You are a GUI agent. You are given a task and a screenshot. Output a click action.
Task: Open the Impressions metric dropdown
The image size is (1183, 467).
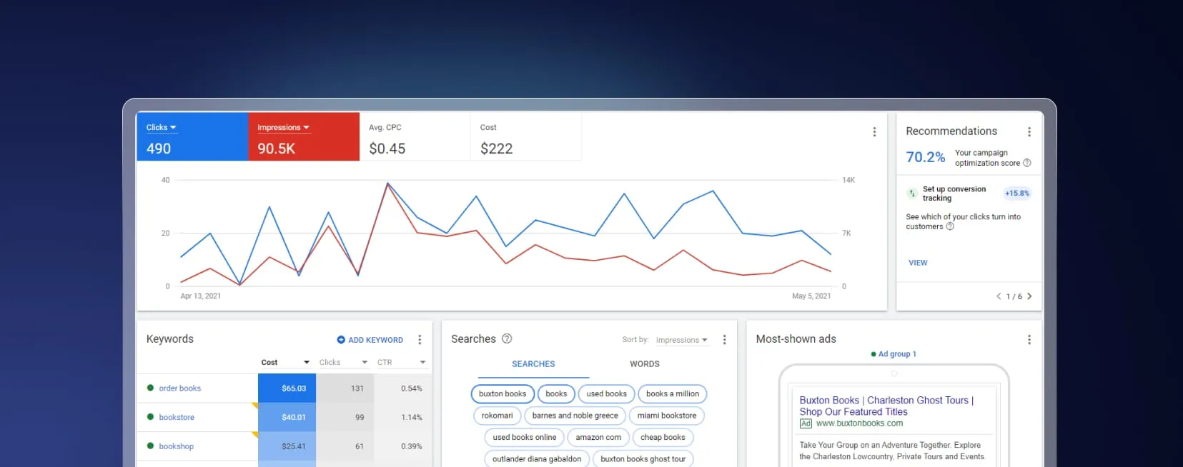(283, 128)
